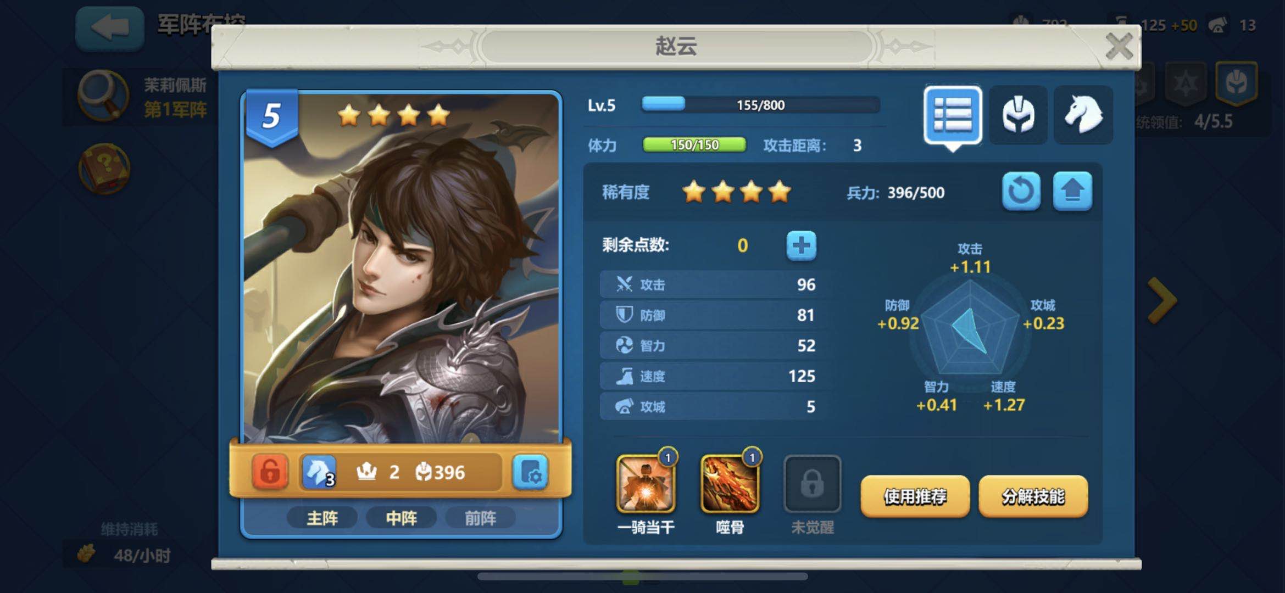1285x593 pixels.
Task: Click the 使用推荐 button
Action: click(915, 497)
